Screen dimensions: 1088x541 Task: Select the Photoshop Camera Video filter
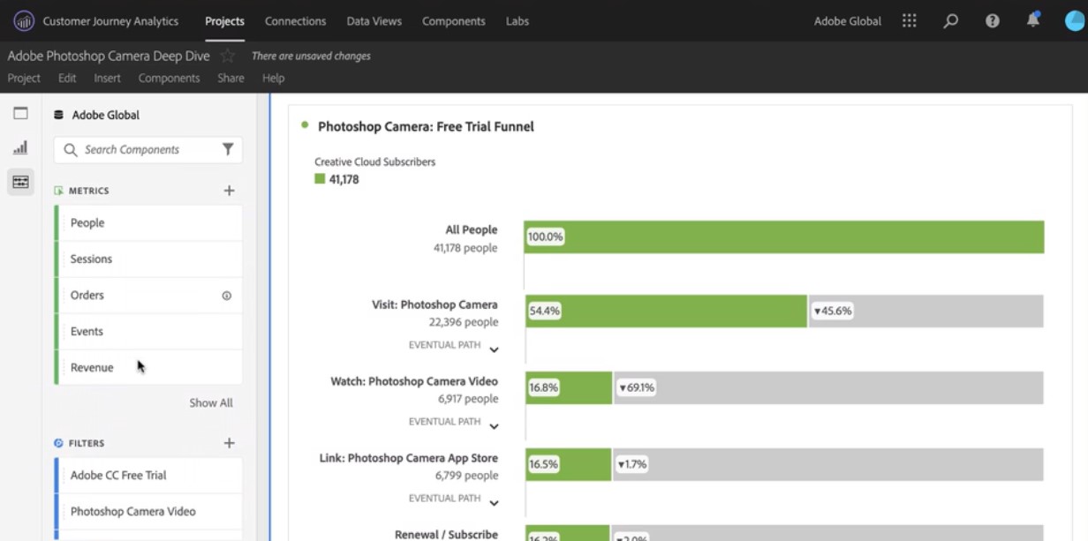pos(148,511)
